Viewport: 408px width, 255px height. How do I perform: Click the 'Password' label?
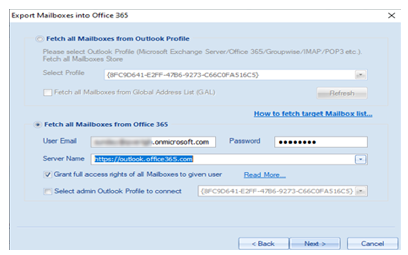245,141
